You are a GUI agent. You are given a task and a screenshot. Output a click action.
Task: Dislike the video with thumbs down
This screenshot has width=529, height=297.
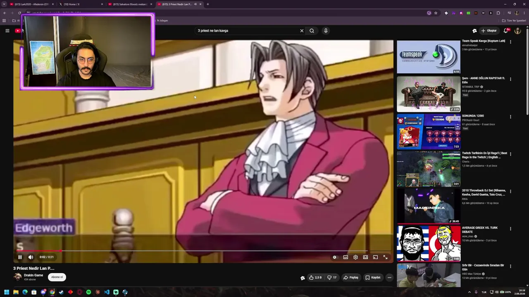(332, 278)
